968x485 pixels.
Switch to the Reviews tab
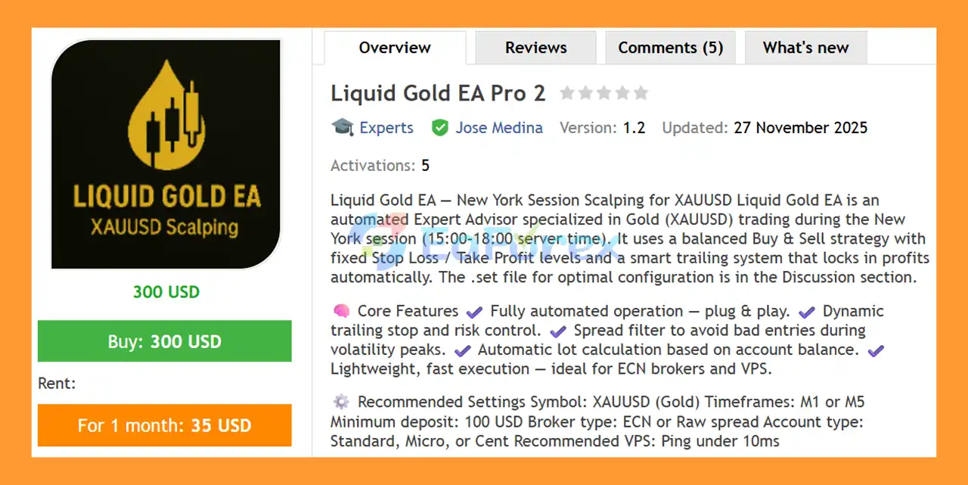click(535, 47)
